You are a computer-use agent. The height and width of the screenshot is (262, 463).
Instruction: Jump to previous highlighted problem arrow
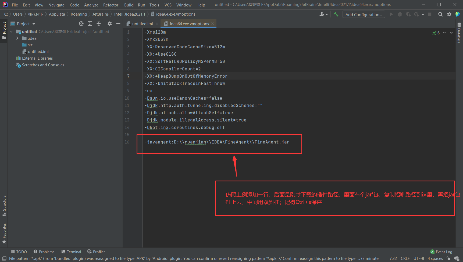tap(444, 33)
